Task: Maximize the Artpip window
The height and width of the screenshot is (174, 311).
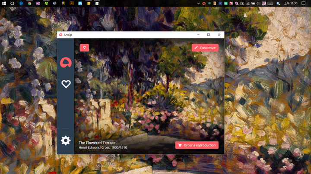Action: (x=209, y=35)
